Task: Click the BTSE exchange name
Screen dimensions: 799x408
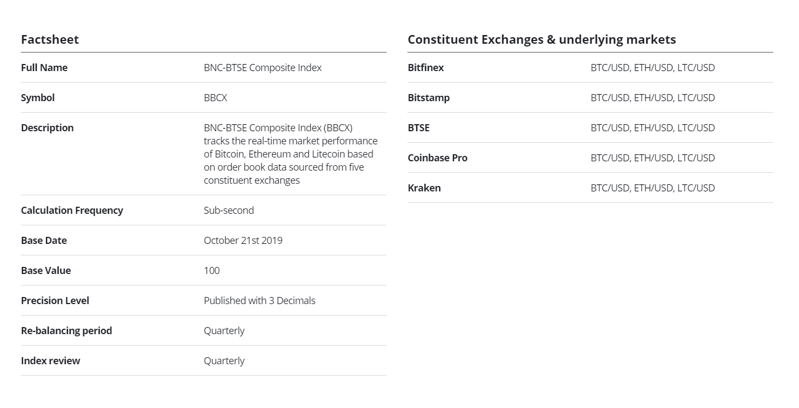Action: pyautogui.click(x=418, y=128)
